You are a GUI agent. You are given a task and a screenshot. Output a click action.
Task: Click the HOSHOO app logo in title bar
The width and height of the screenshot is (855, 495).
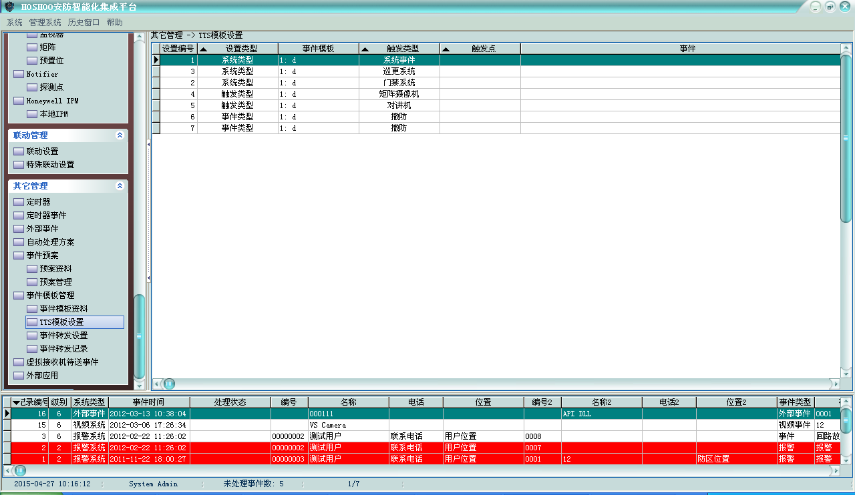pos(9,7)
